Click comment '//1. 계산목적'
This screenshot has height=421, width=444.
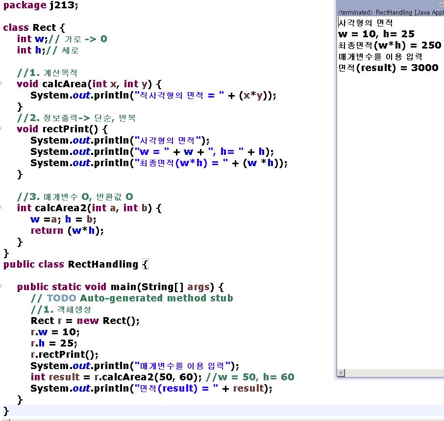(47, 73)
